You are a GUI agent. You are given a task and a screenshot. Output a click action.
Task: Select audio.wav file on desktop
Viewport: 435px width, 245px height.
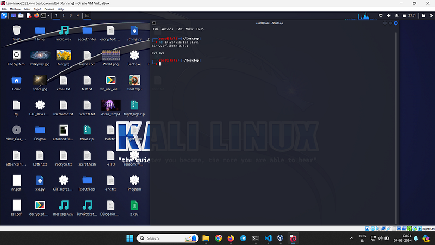pyautogui.click(x=64, y=33)
